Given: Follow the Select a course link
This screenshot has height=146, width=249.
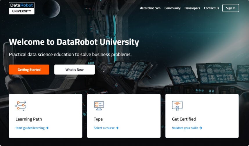Looking at the screenshot, I should tap(104, 128).
